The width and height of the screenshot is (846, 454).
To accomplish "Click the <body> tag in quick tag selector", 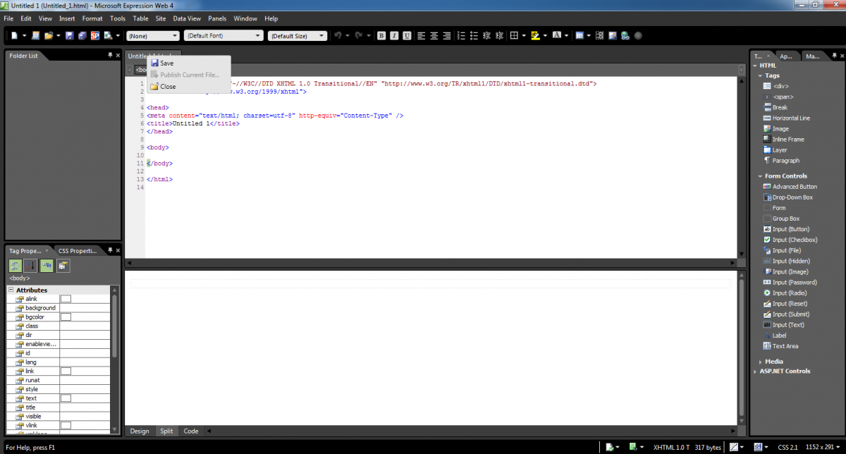I will pos(140,70).
